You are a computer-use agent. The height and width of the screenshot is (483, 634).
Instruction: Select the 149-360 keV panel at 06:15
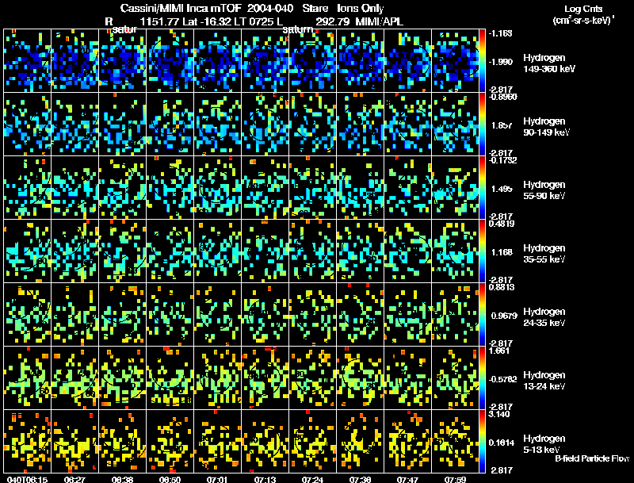[28, 60]
